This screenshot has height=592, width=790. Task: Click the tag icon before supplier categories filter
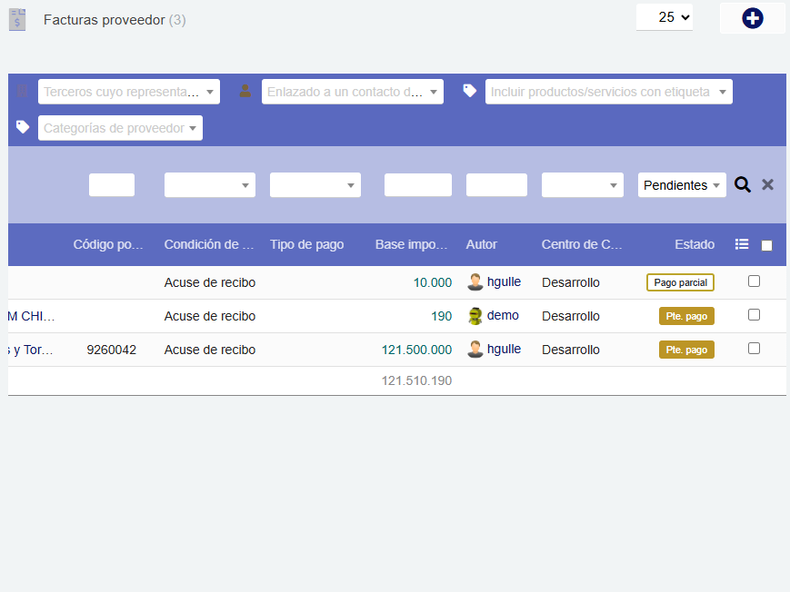pyautogui.click(x=22, y=127)
